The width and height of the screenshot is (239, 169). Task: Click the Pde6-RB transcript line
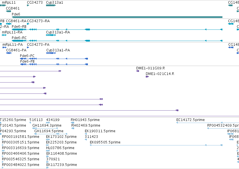117,29
